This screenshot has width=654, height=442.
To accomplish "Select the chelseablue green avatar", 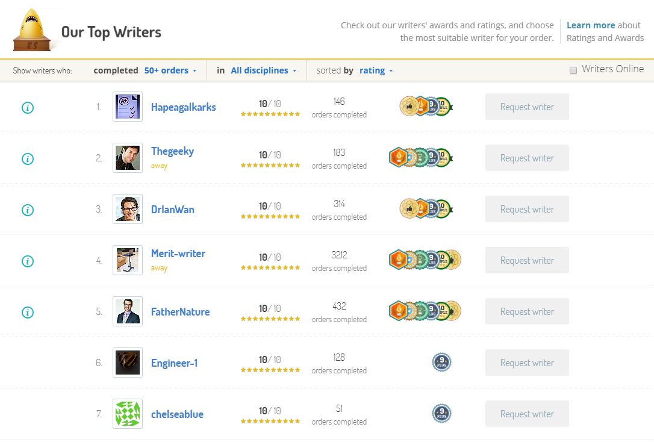I will [128, 414].
